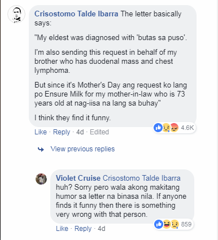218x240 pixels.
Task: Open the 4d timestamp on Violet Cruise's reply
Action: click(102, 229)
